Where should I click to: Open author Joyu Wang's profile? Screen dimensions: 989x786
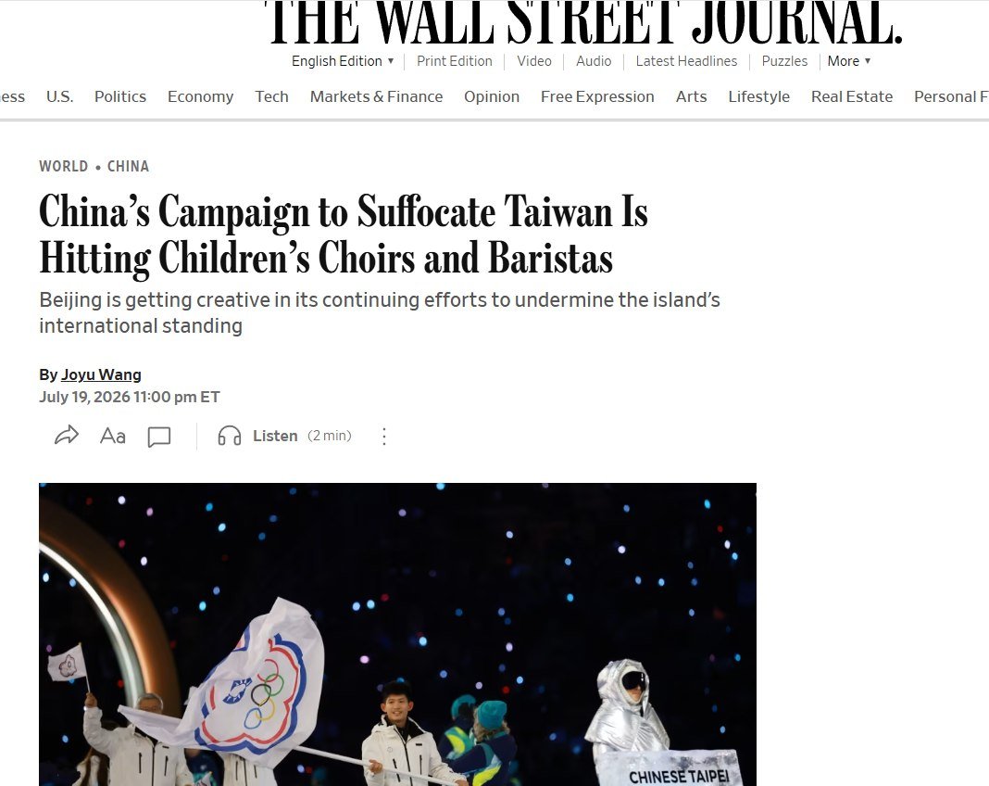coord(101,374)
